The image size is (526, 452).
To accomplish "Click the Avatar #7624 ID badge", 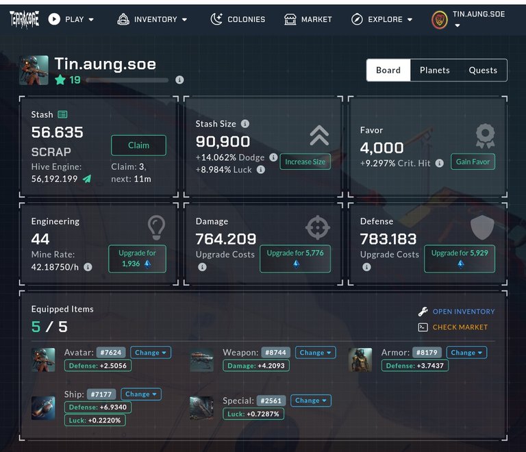I will coord(111,353).
